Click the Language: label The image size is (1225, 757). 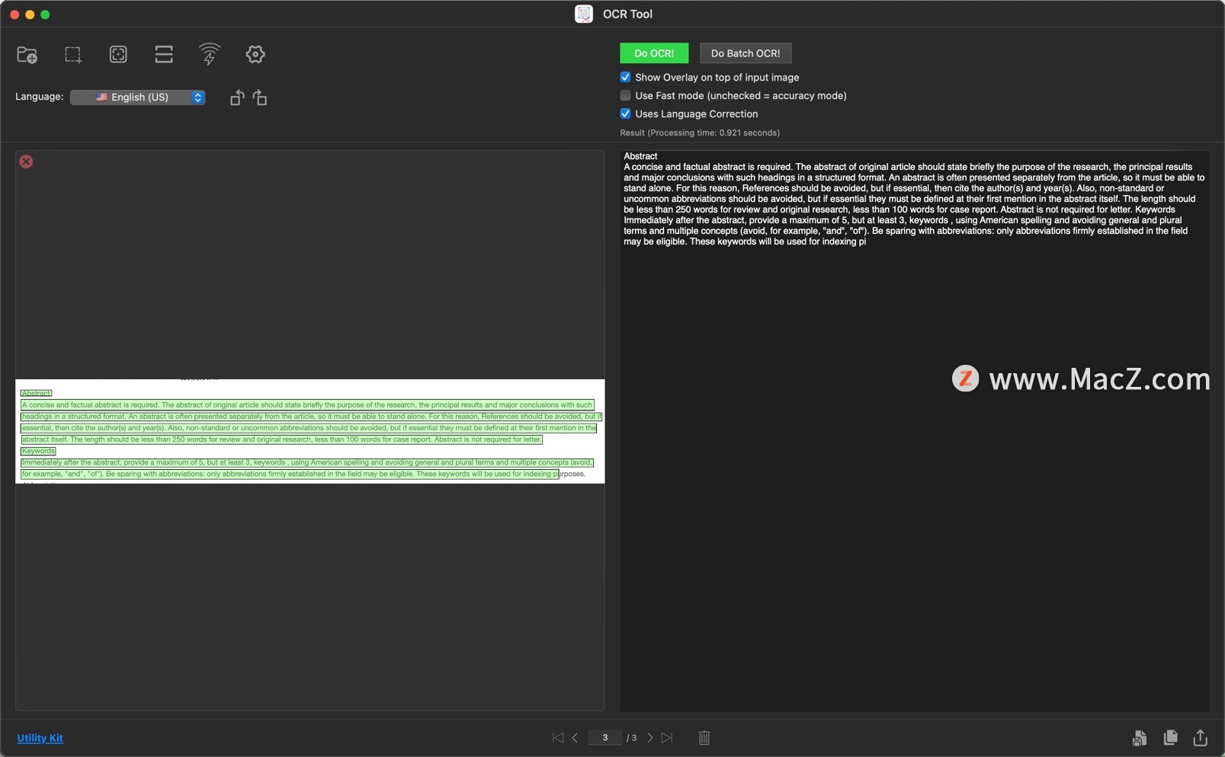click(x=40, y=97)
